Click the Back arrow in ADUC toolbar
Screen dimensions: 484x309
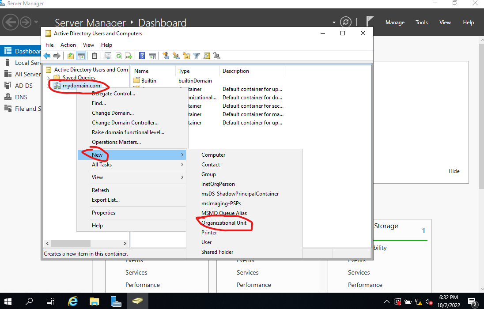click(x=47, y=56)
